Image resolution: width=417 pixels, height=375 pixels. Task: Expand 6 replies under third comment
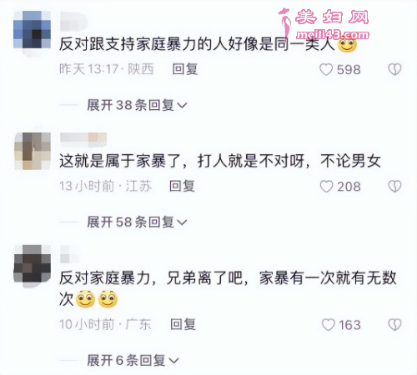coord(133,361)
